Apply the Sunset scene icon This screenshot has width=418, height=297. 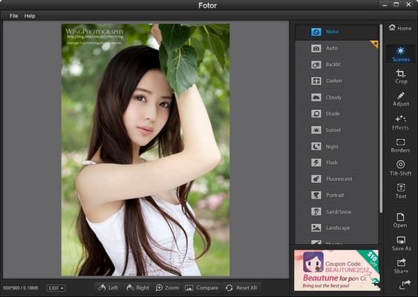(316, 130)
